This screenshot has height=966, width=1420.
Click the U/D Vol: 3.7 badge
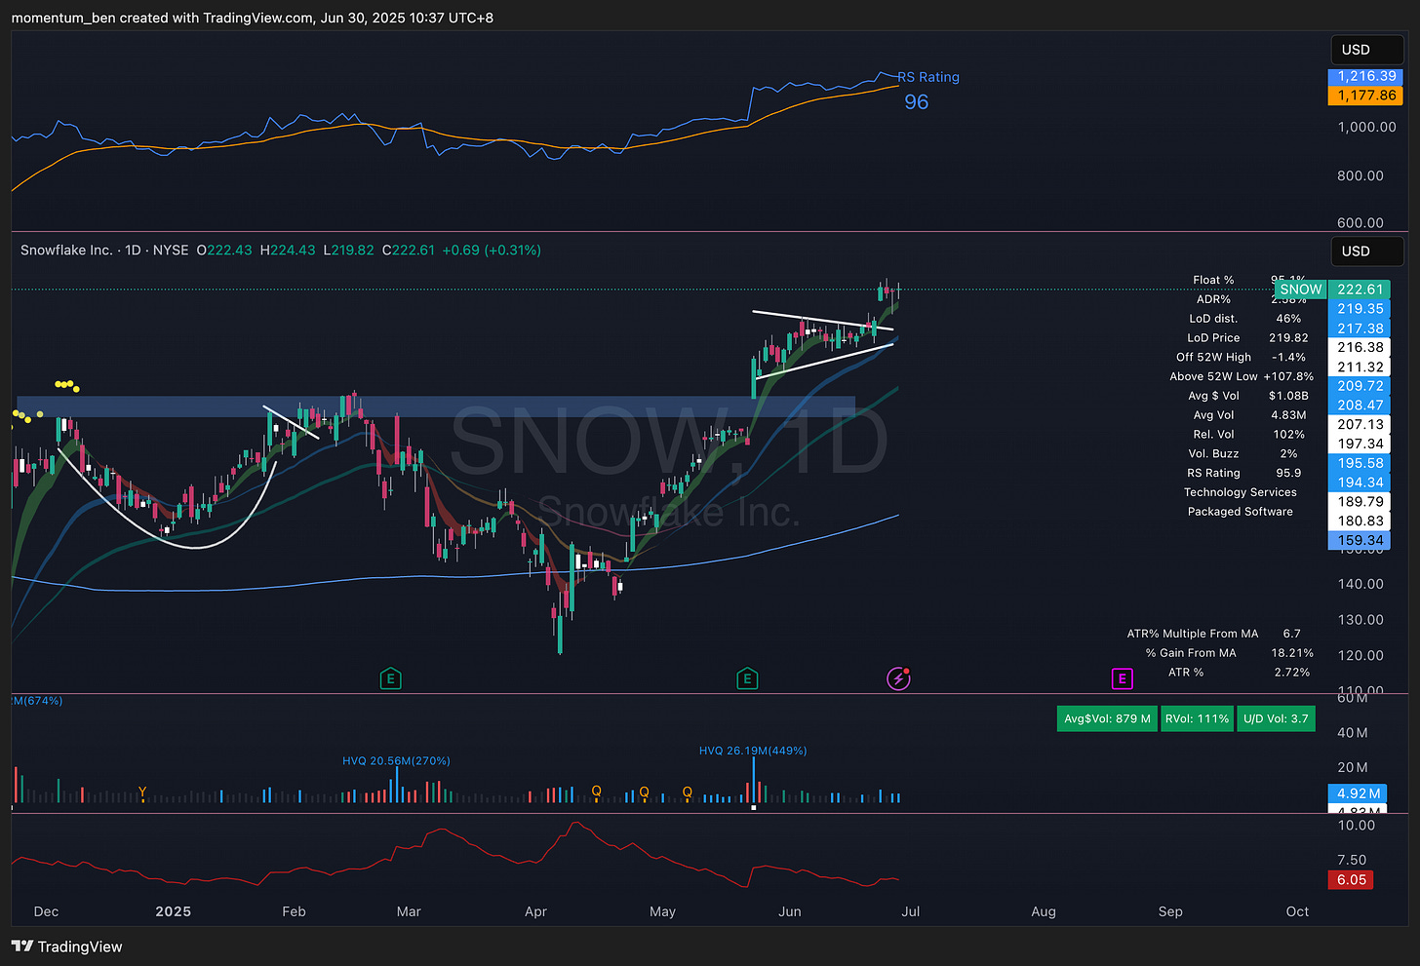point(1276,718)
